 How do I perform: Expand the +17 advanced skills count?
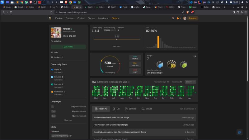point(71,136)
